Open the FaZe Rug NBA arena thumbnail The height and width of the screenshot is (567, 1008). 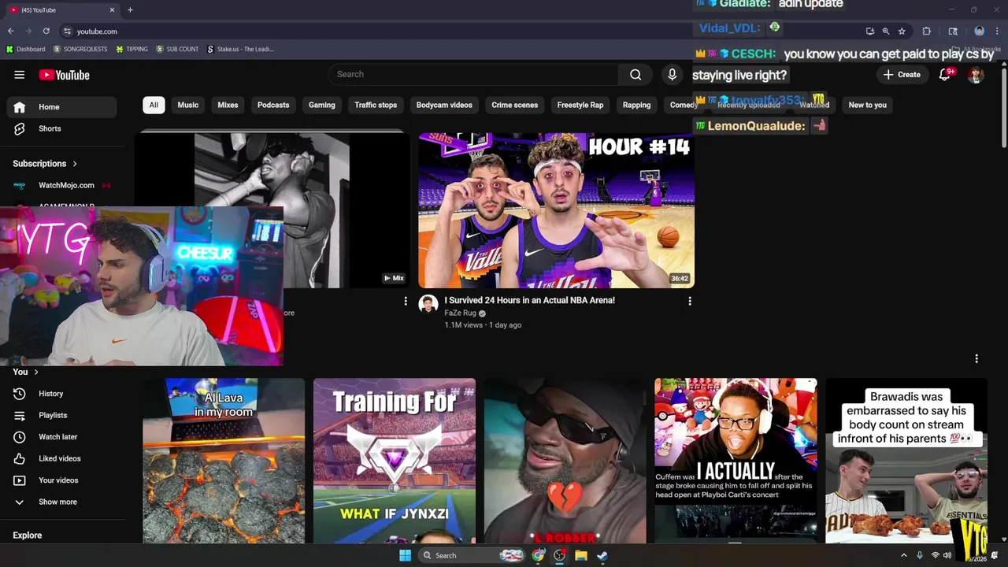[x=556, y=209]
